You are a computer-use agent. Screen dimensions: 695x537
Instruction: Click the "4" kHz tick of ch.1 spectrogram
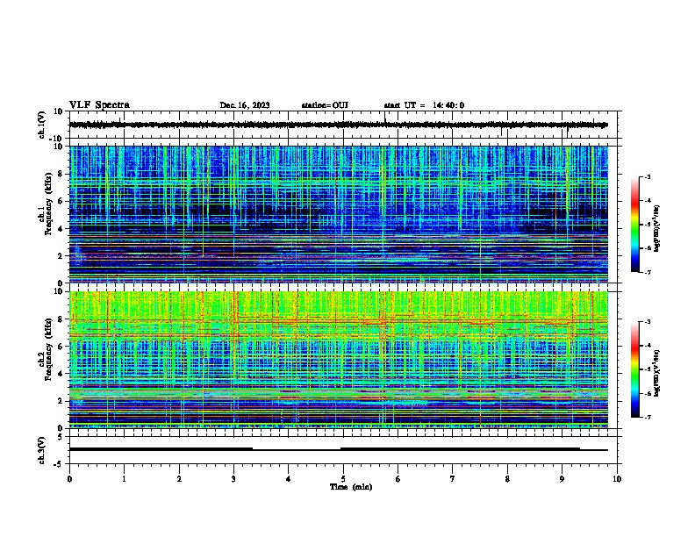pos(61,229)
